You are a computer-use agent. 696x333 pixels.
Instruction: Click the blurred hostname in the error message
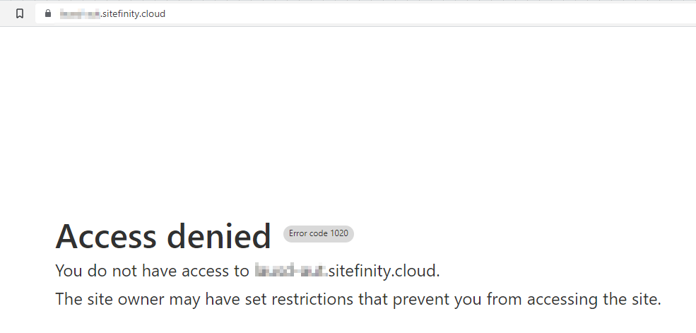click(x=291, y=270)
